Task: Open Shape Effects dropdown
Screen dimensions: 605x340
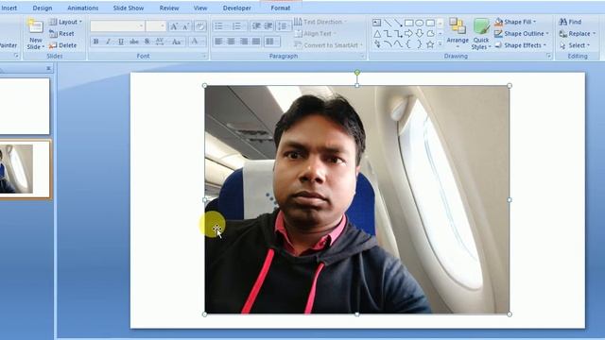Action: [520, 45]
